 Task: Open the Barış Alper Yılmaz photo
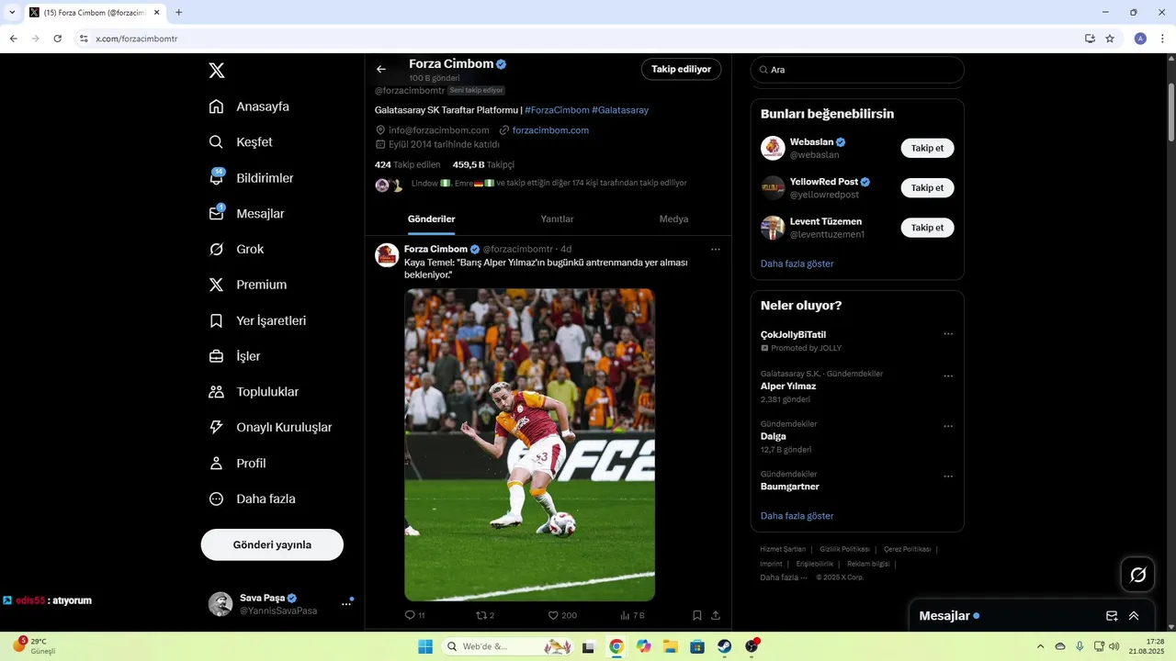(530, 445)
